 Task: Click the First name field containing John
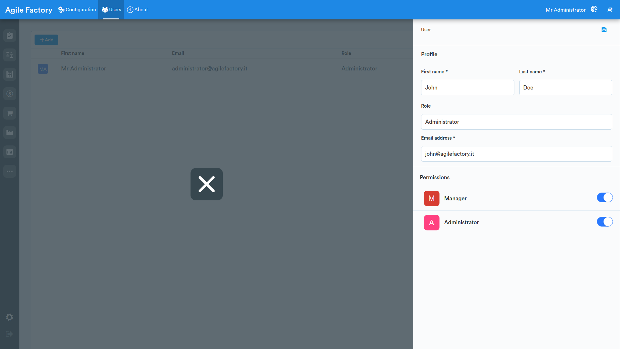click(x=468, y=88)
